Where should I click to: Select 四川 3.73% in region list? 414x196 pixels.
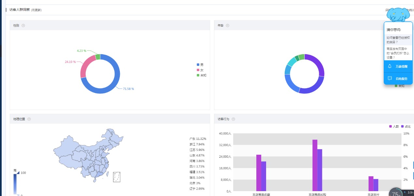click(197, 166)
